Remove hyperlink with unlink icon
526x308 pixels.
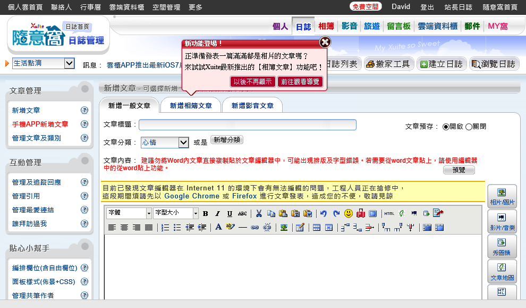267,227
